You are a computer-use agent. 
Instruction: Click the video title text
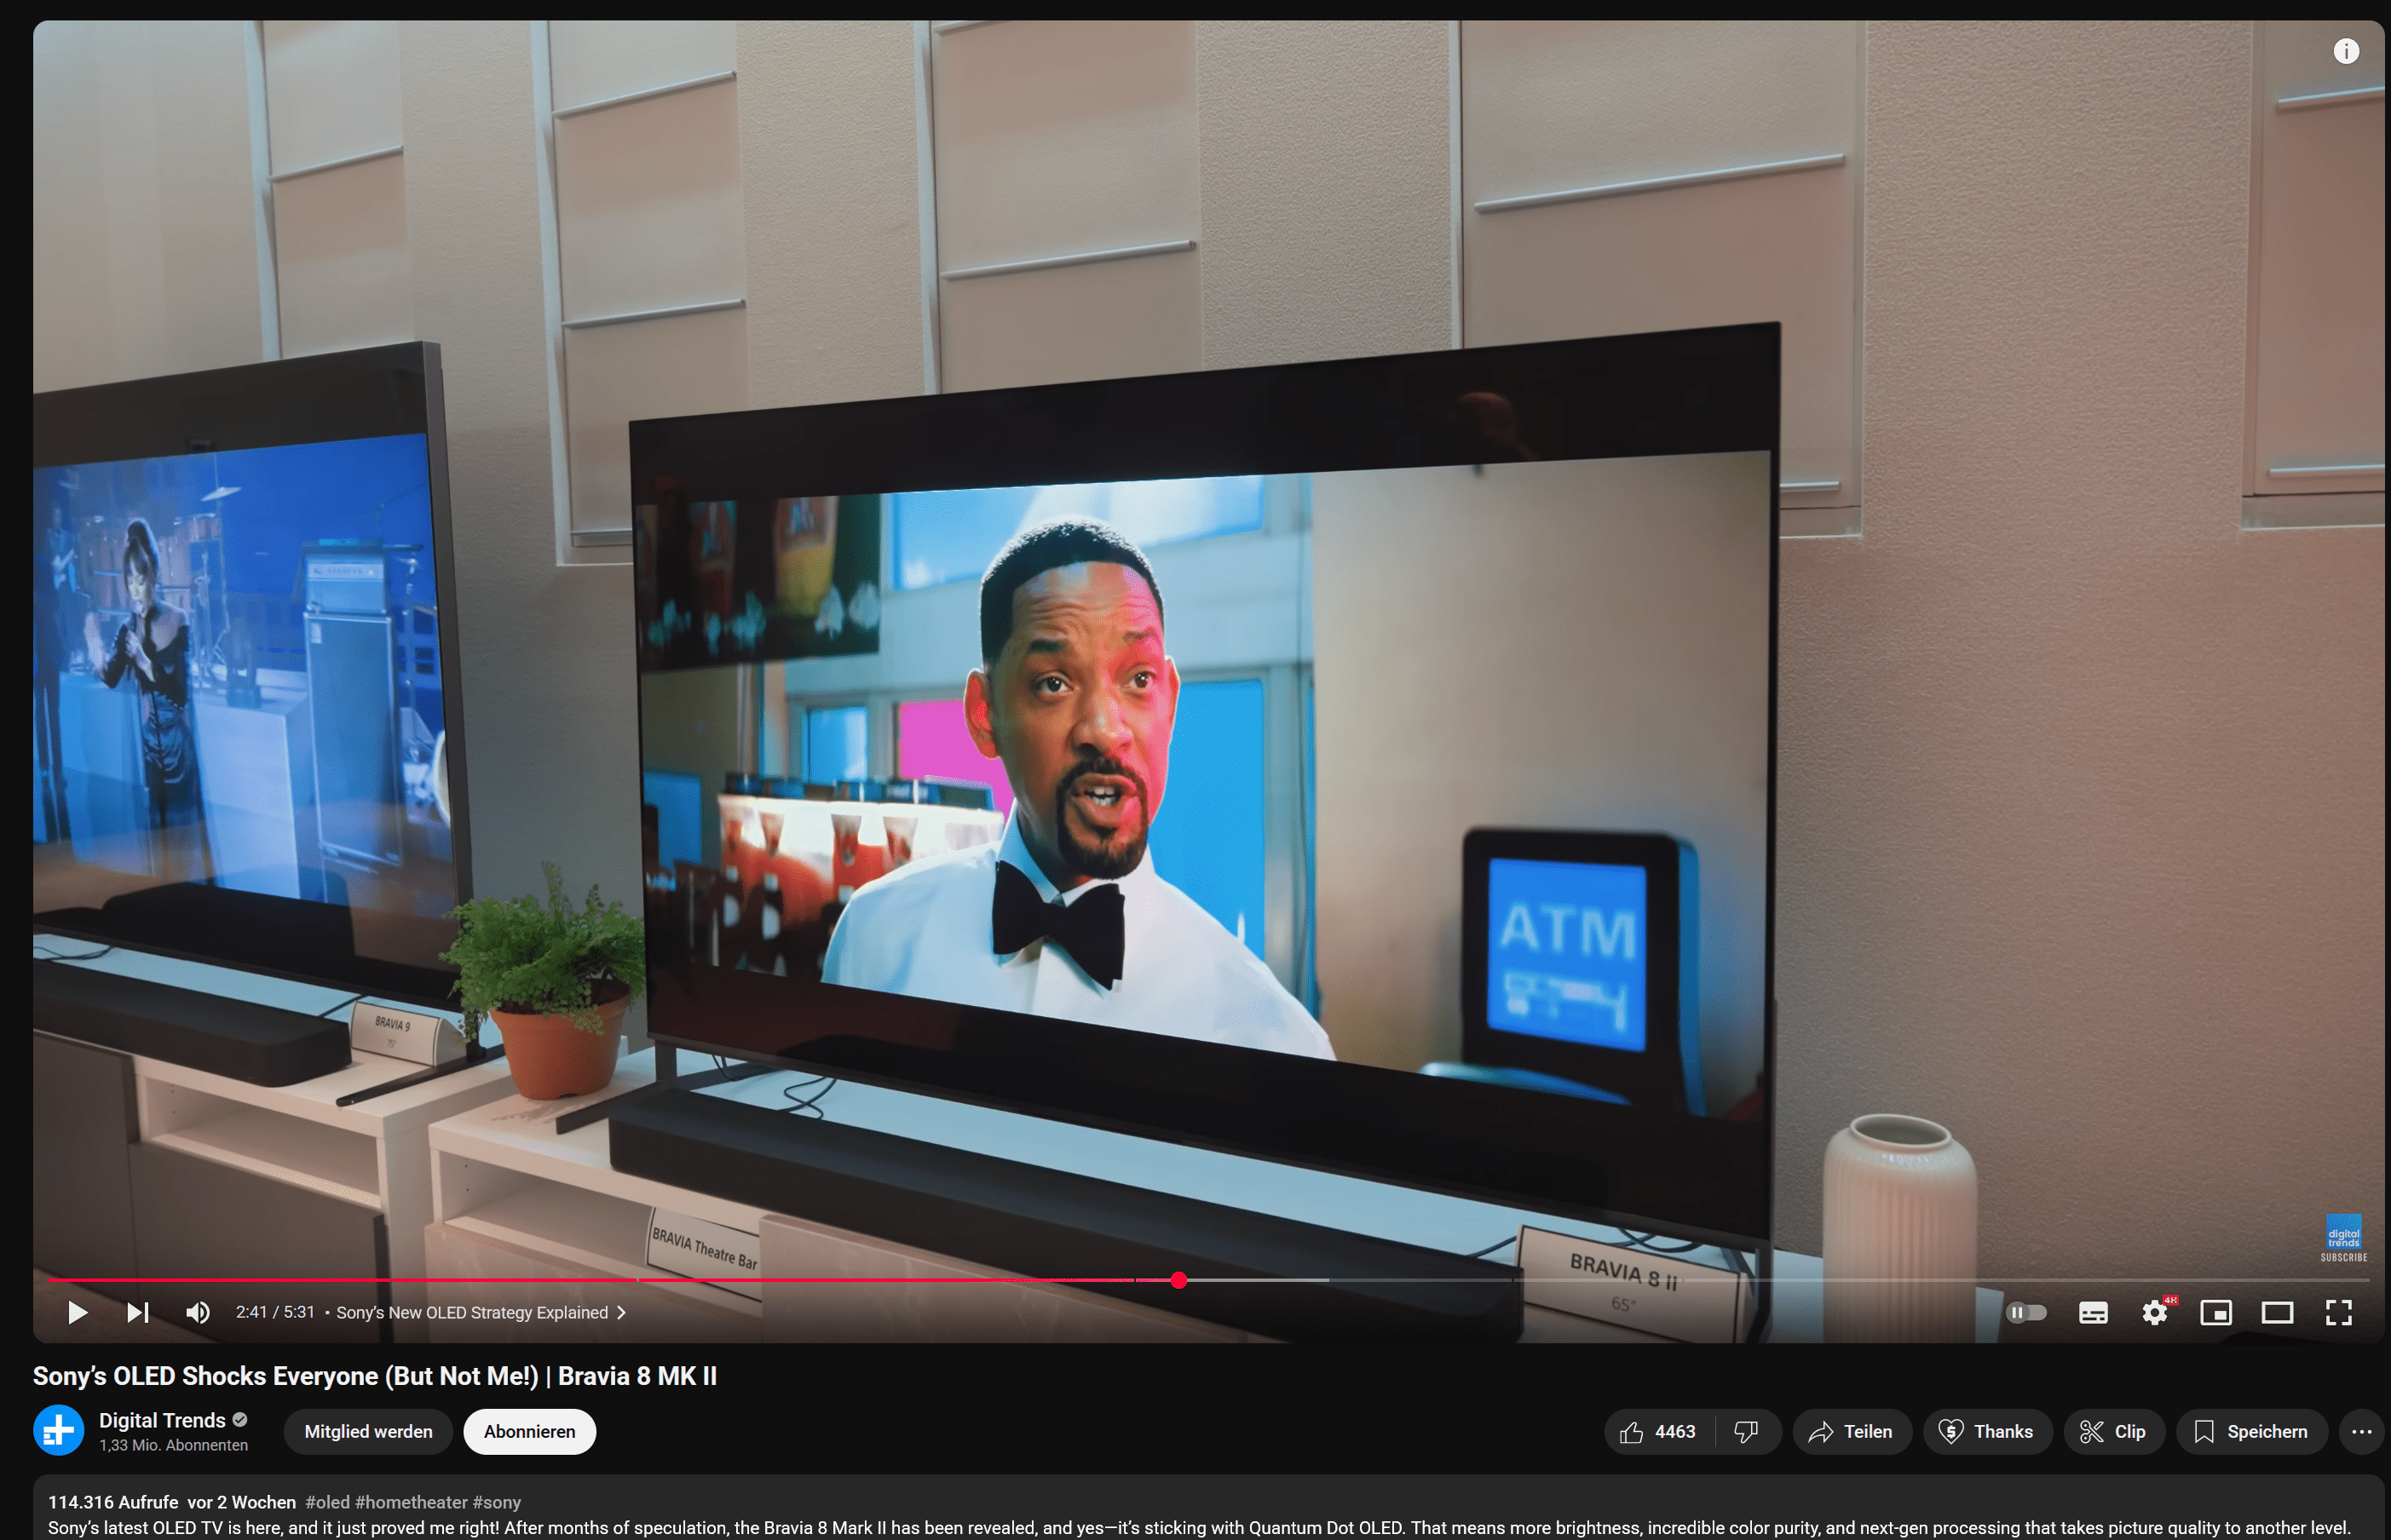point(375,1376)
